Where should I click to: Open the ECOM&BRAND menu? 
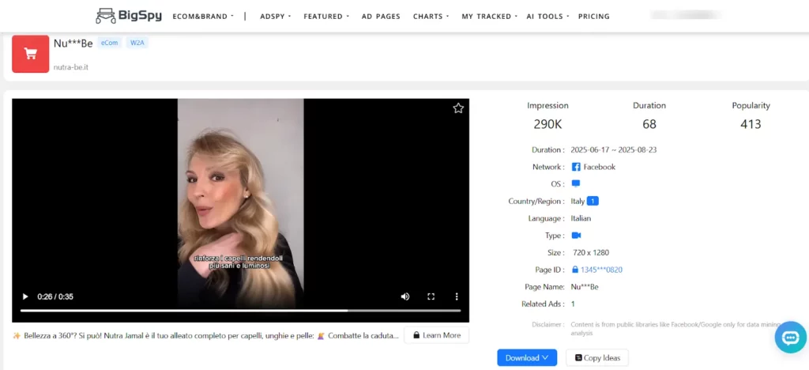tap(203, 17)
